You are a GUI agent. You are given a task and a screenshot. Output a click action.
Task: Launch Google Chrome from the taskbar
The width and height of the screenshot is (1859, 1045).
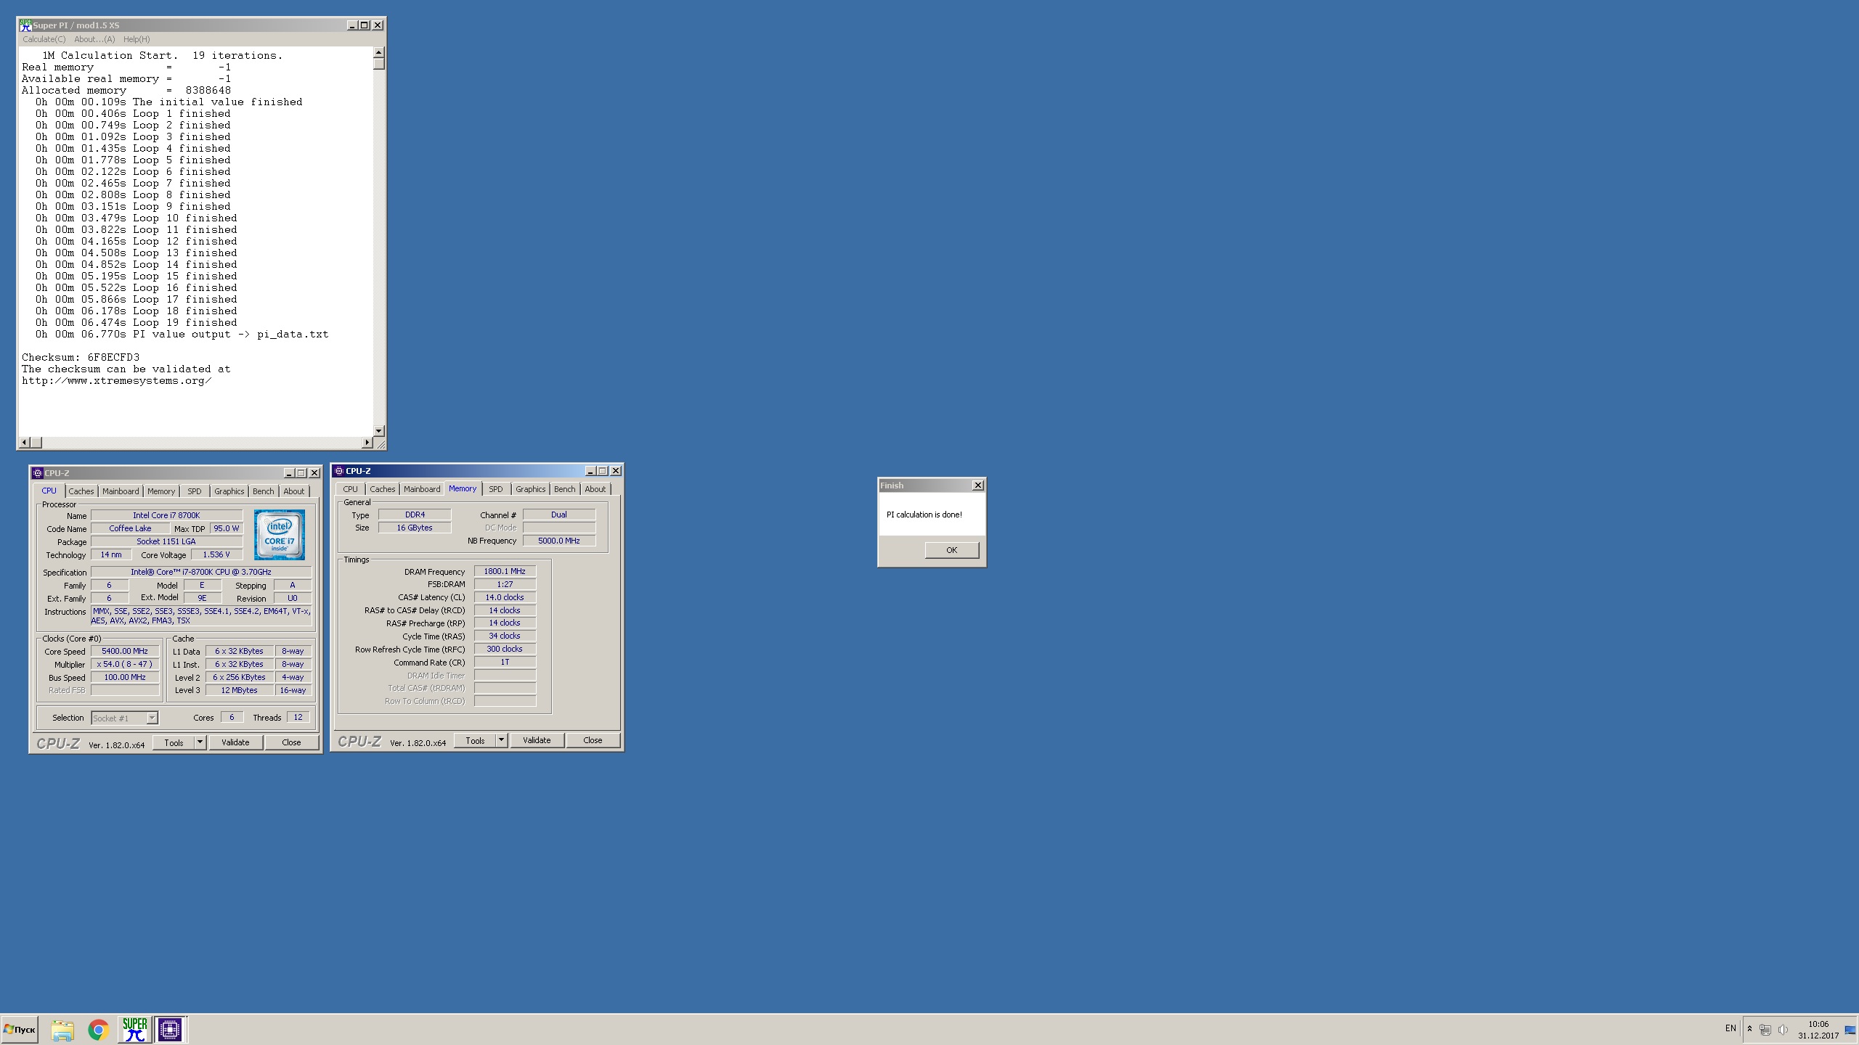[98, 1030]
